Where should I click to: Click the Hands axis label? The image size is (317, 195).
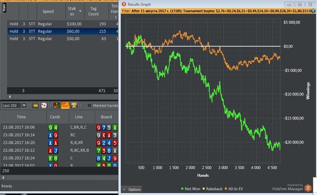203,175
